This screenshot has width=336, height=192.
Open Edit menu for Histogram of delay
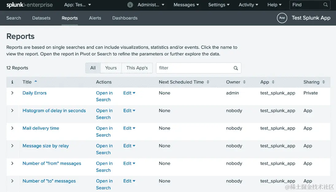point(129,111)
